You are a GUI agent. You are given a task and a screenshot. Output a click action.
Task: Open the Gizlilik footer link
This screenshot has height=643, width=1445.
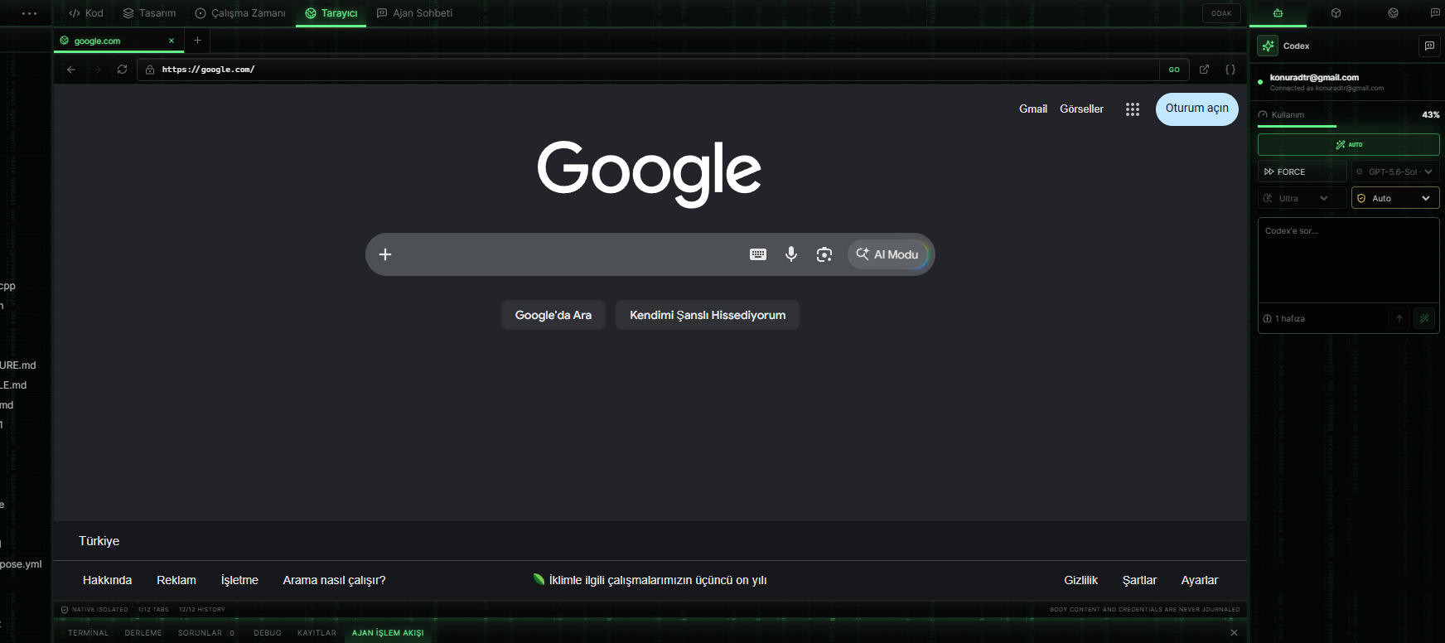(1080, 580)
